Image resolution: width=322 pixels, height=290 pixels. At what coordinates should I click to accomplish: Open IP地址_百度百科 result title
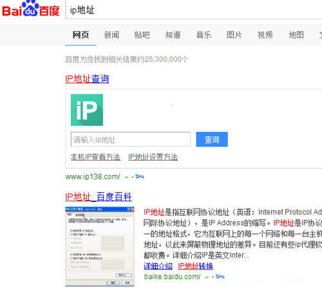tap(99, 197)
